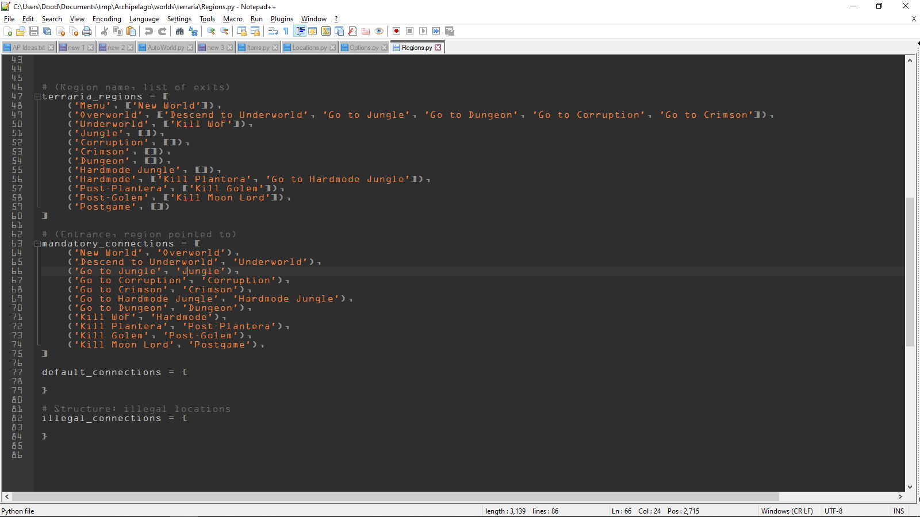Collapse the terraria_regions code fold

click(x=37, y=96)
